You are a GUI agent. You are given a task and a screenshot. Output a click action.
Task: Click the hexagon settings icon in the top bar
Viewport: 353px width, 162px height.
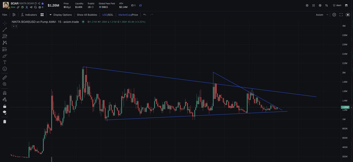307,5
